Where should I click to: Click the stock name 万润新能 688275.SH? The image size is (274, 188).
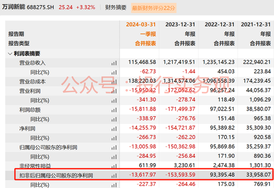(x=28, y=7)
